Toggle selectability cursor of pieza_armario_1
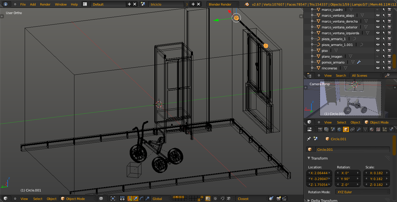 [384, 39]
